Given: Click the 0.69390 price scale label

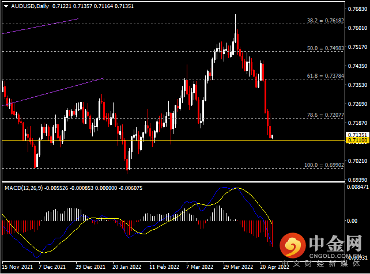Looking at the screenshot, I should (358, 180).
